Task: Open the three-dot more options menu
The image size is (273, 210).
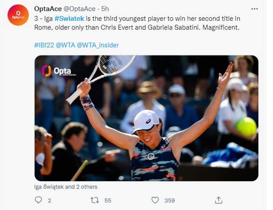Action: tap(254, 8)
